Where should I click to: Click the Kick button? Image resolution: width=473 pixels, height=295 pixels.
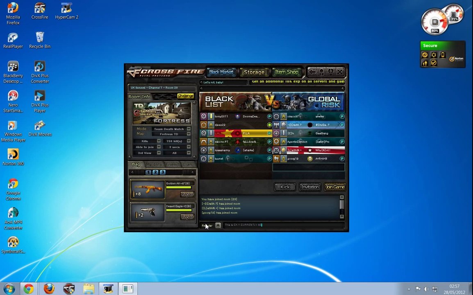tap(285, 187)
